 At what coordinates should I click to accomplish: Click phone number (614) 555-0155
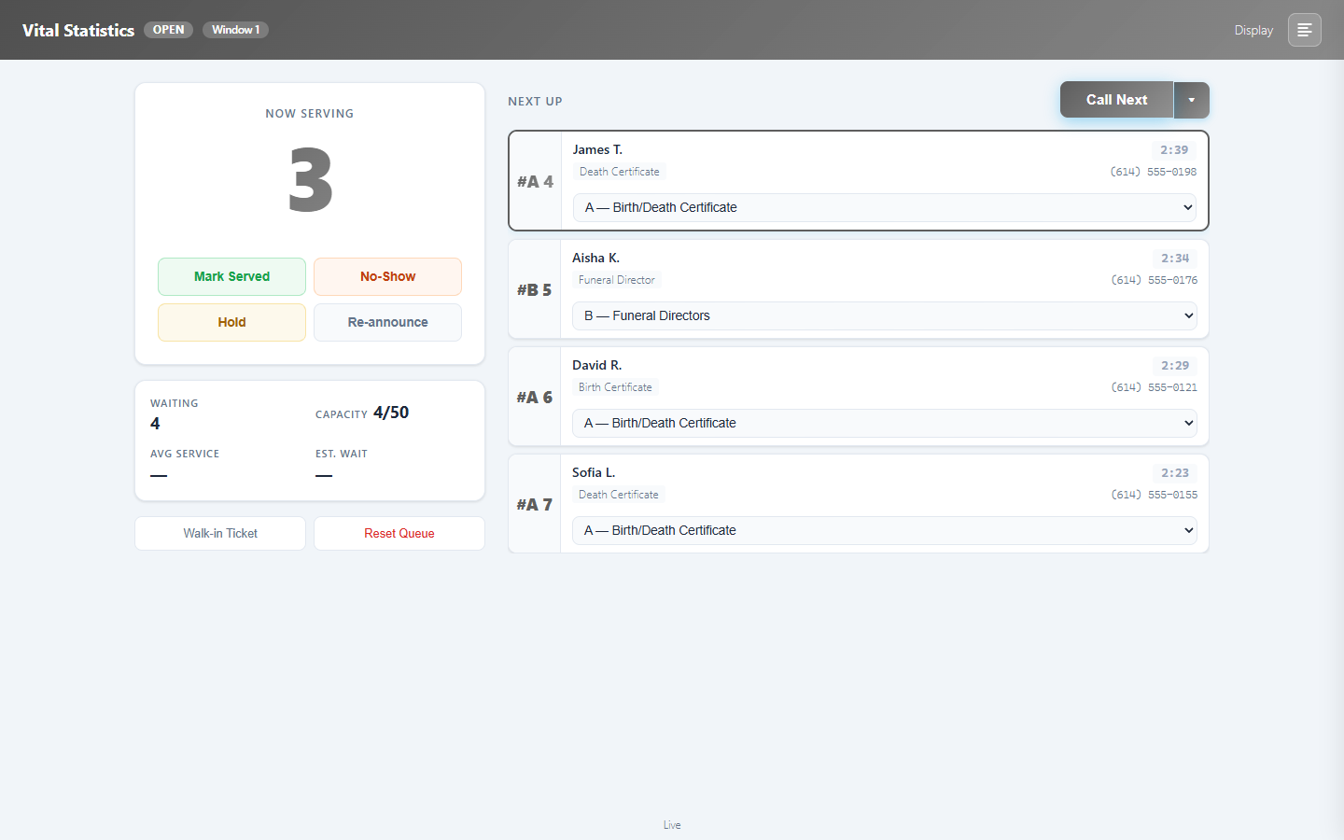[1155, 495]
